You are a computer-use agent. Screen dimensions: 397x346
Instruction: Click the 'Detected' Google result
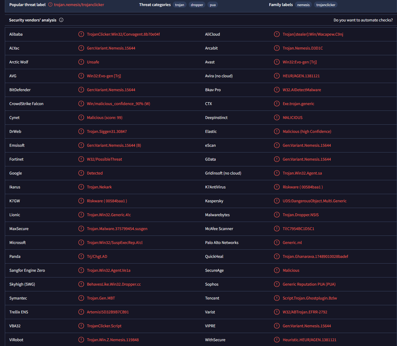(x=95, y=173)
